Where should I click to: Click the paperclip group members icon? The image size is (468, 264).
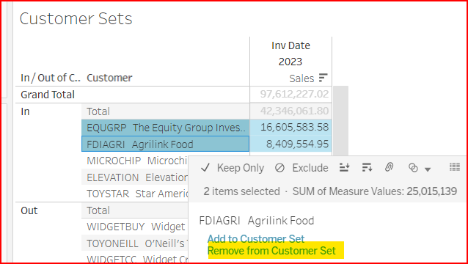388,168
